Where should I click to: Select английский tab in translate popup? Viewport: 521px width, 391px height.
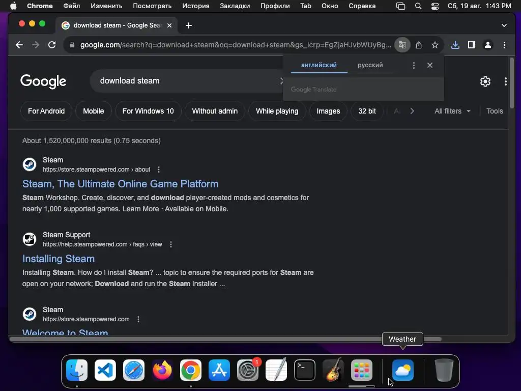319,65
